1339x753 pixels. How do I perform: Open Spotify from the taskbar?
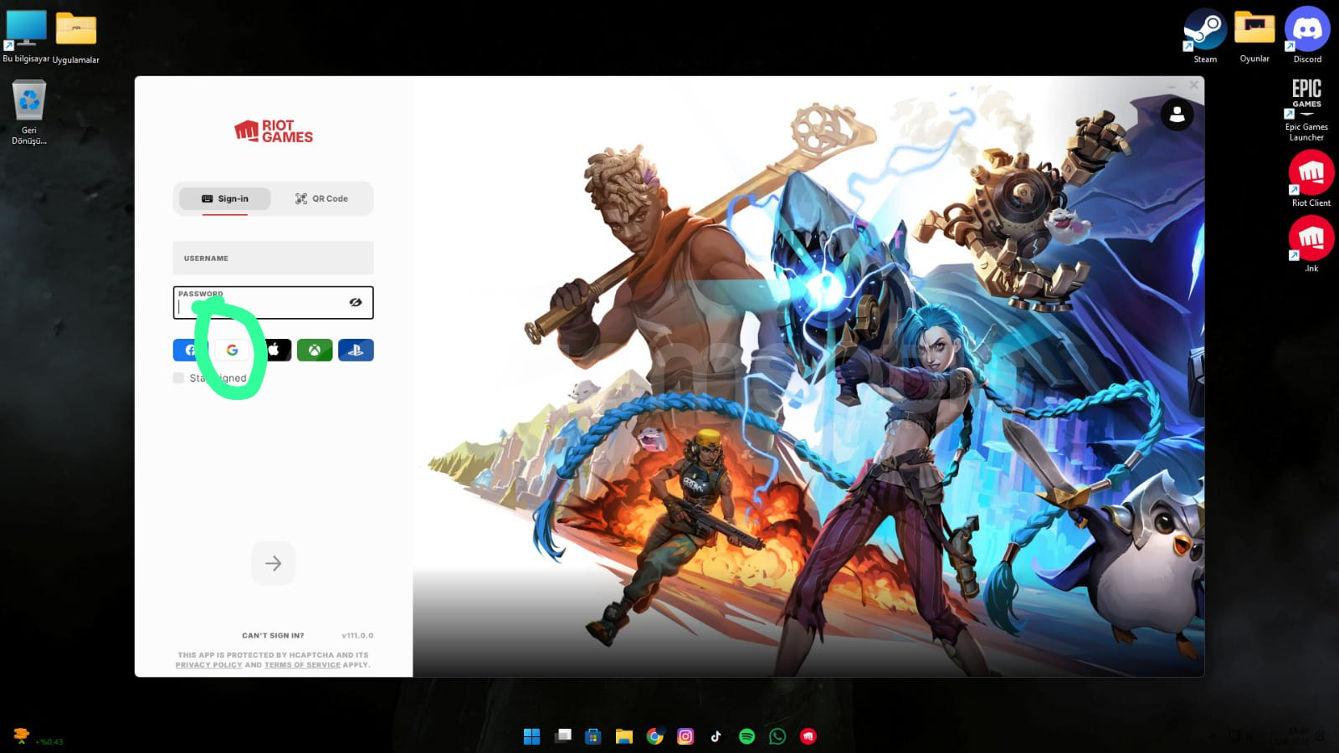click(x=746, y=736)
